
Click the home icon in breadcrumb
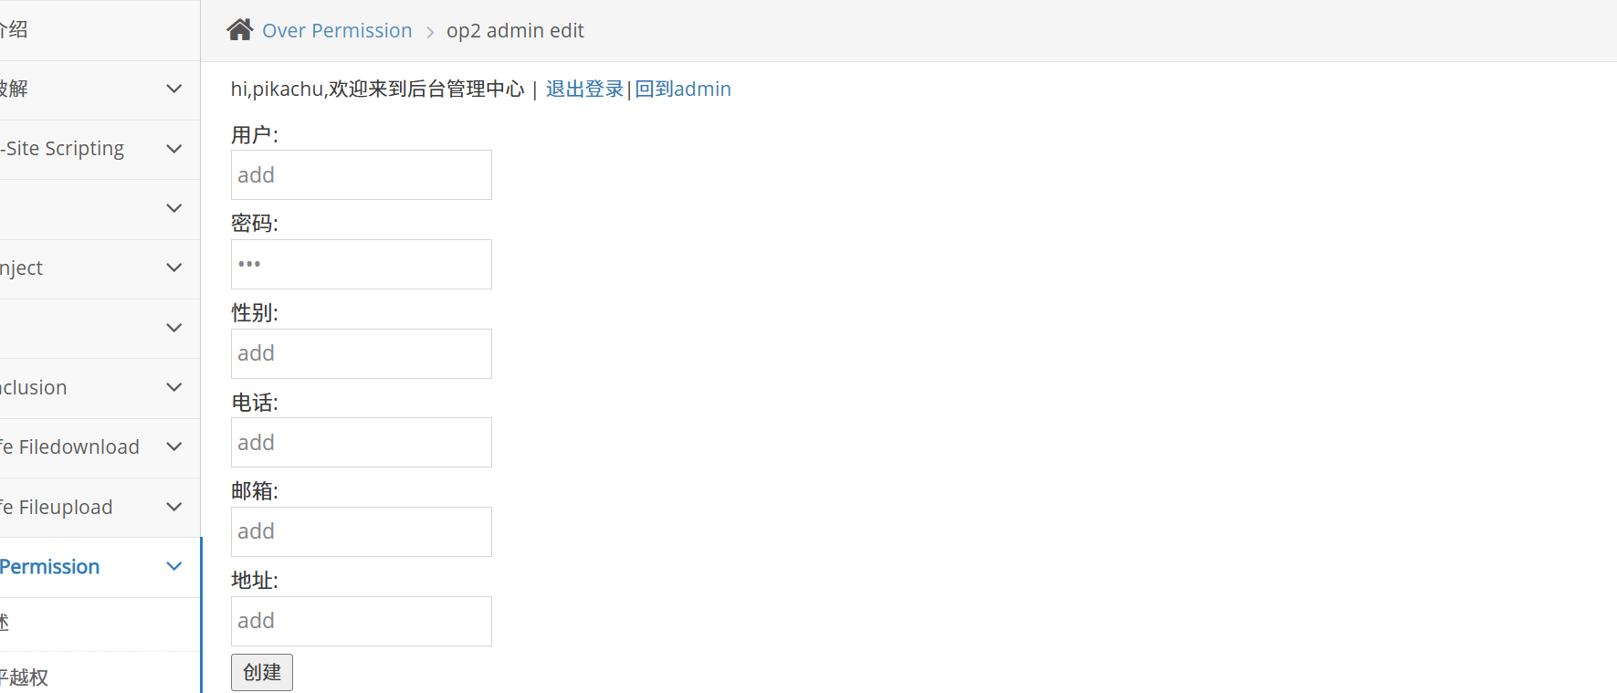point(240,30)
